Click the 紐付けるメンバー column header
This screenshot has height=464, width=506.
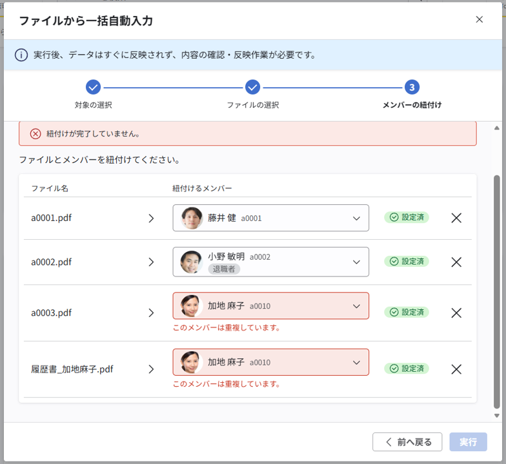(202, 188)
